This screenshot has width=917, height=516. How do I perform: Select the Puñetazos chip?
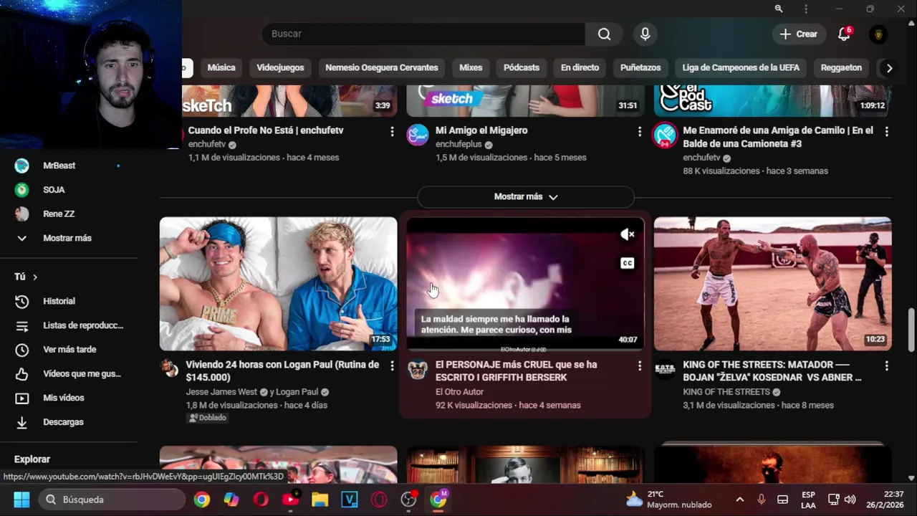[x=640, y=67]
